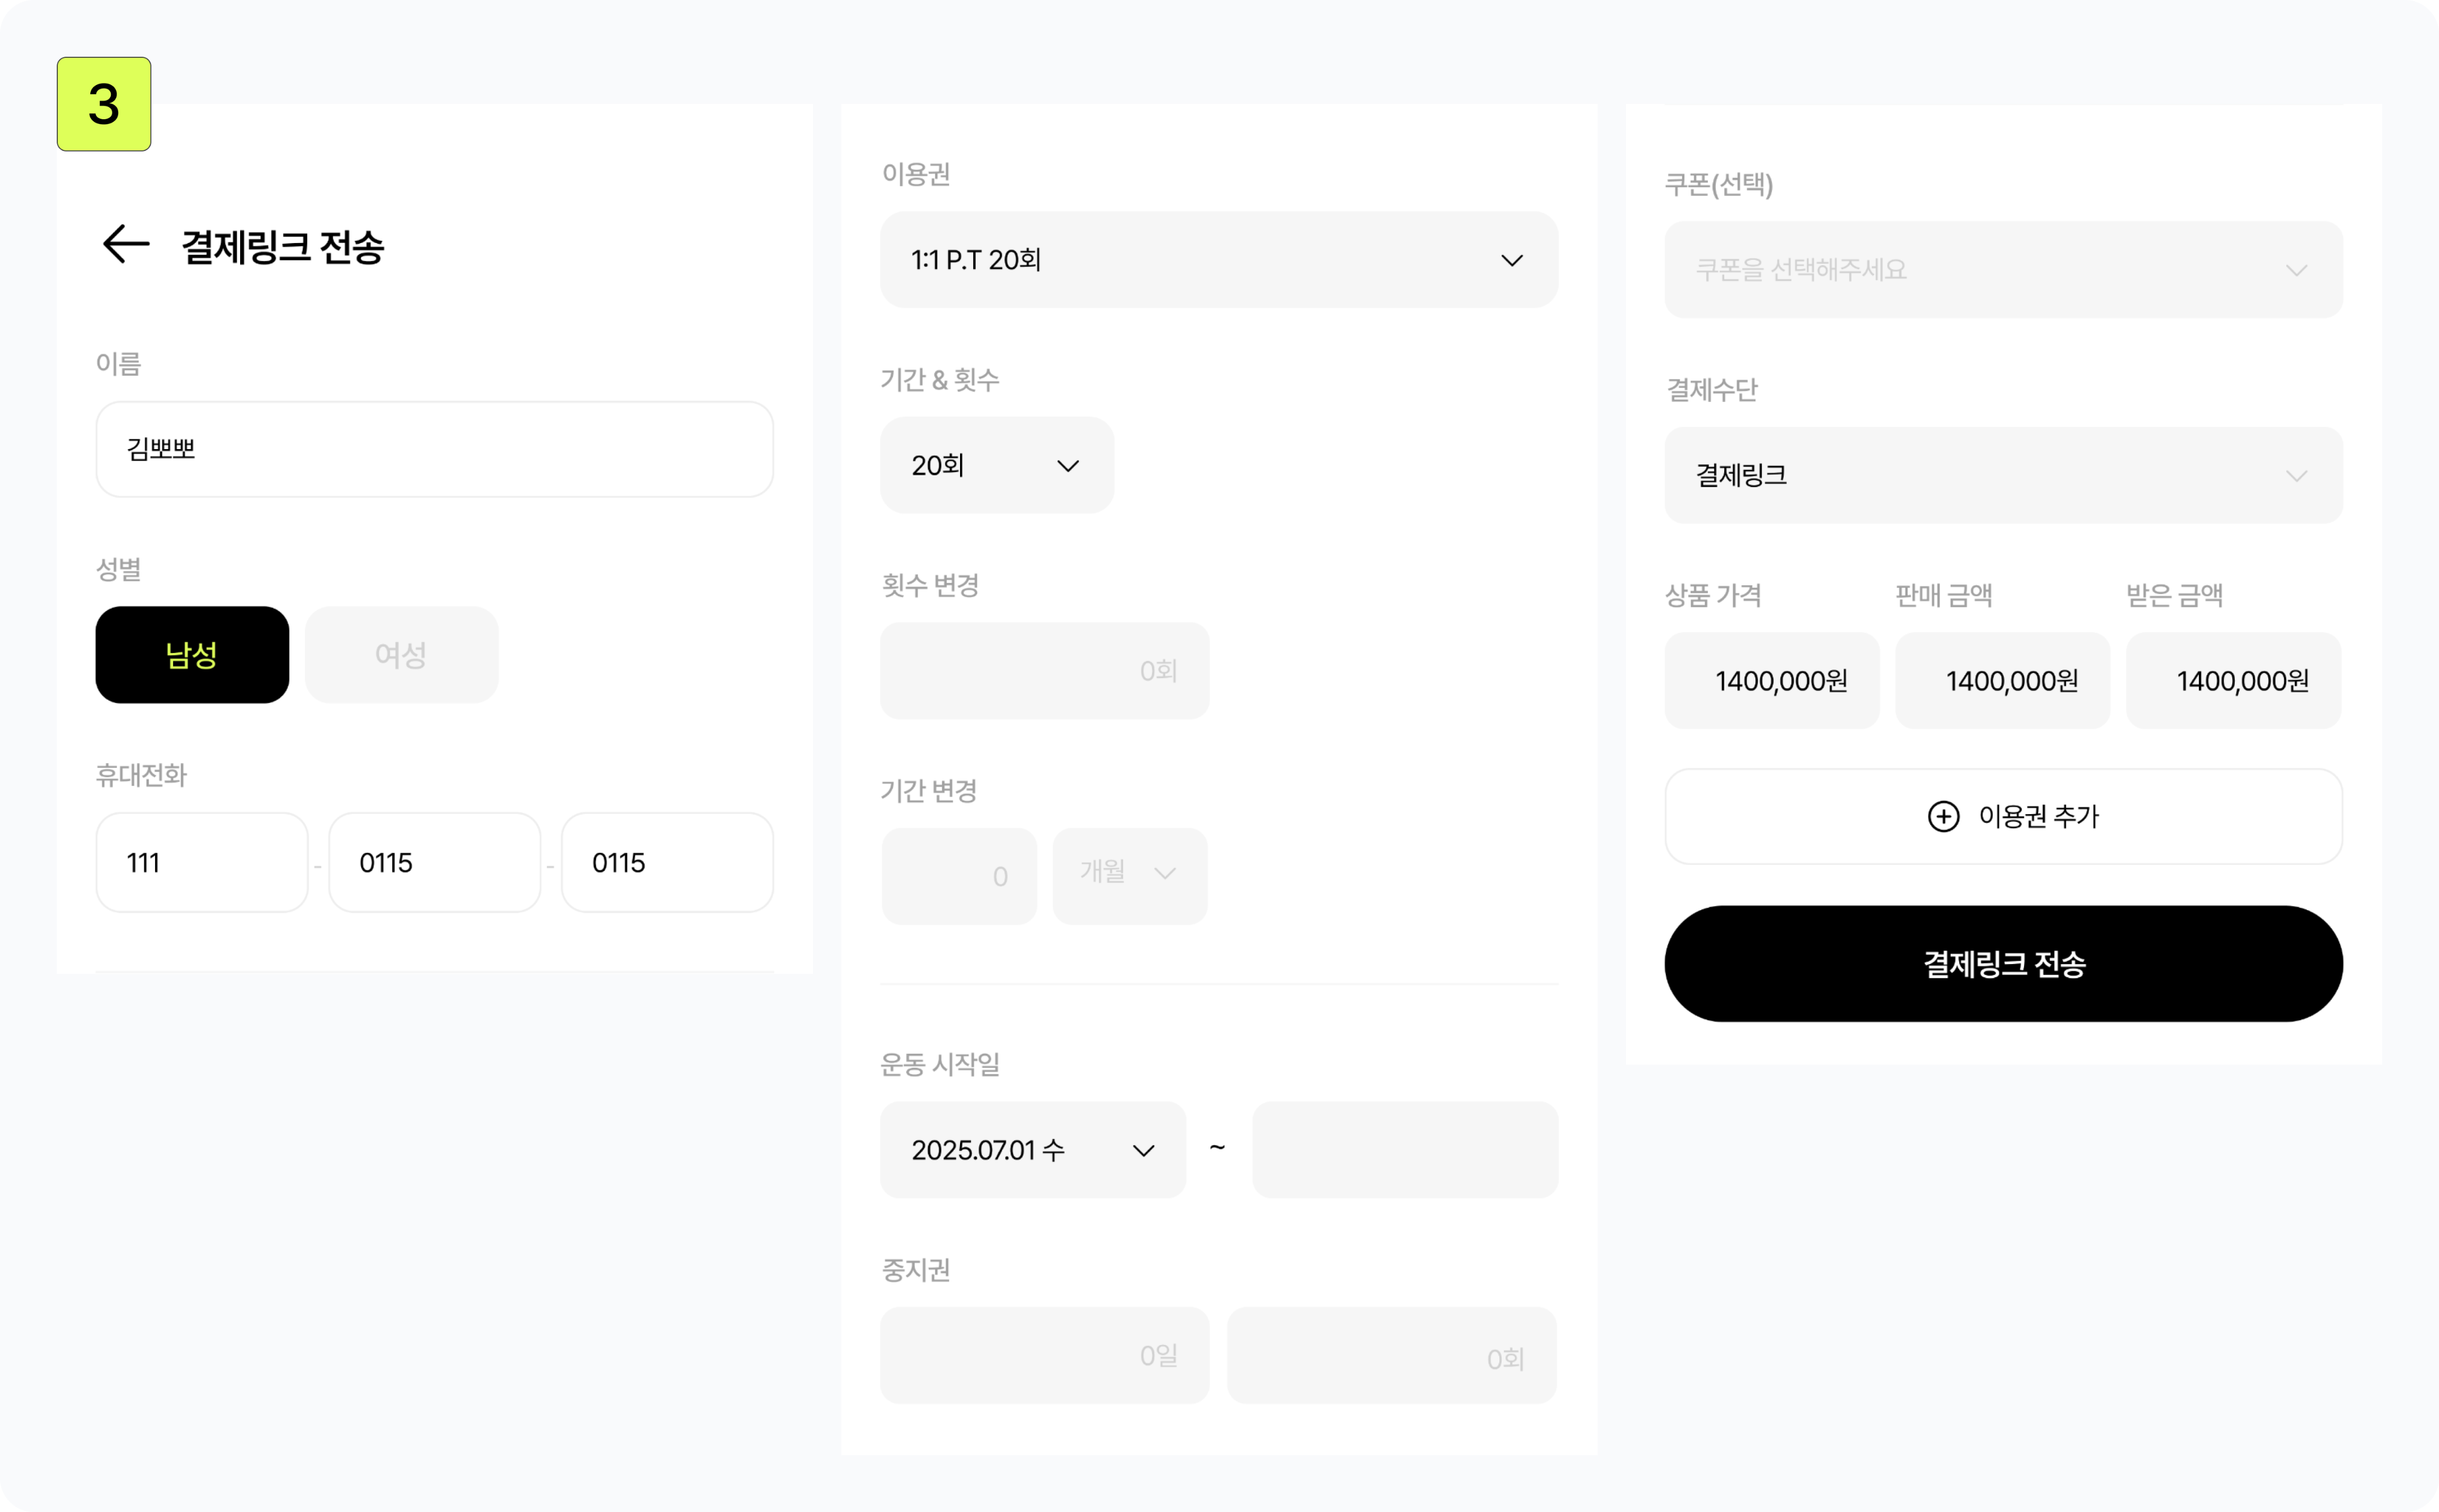Click the 기간 변경 number field

958,876
